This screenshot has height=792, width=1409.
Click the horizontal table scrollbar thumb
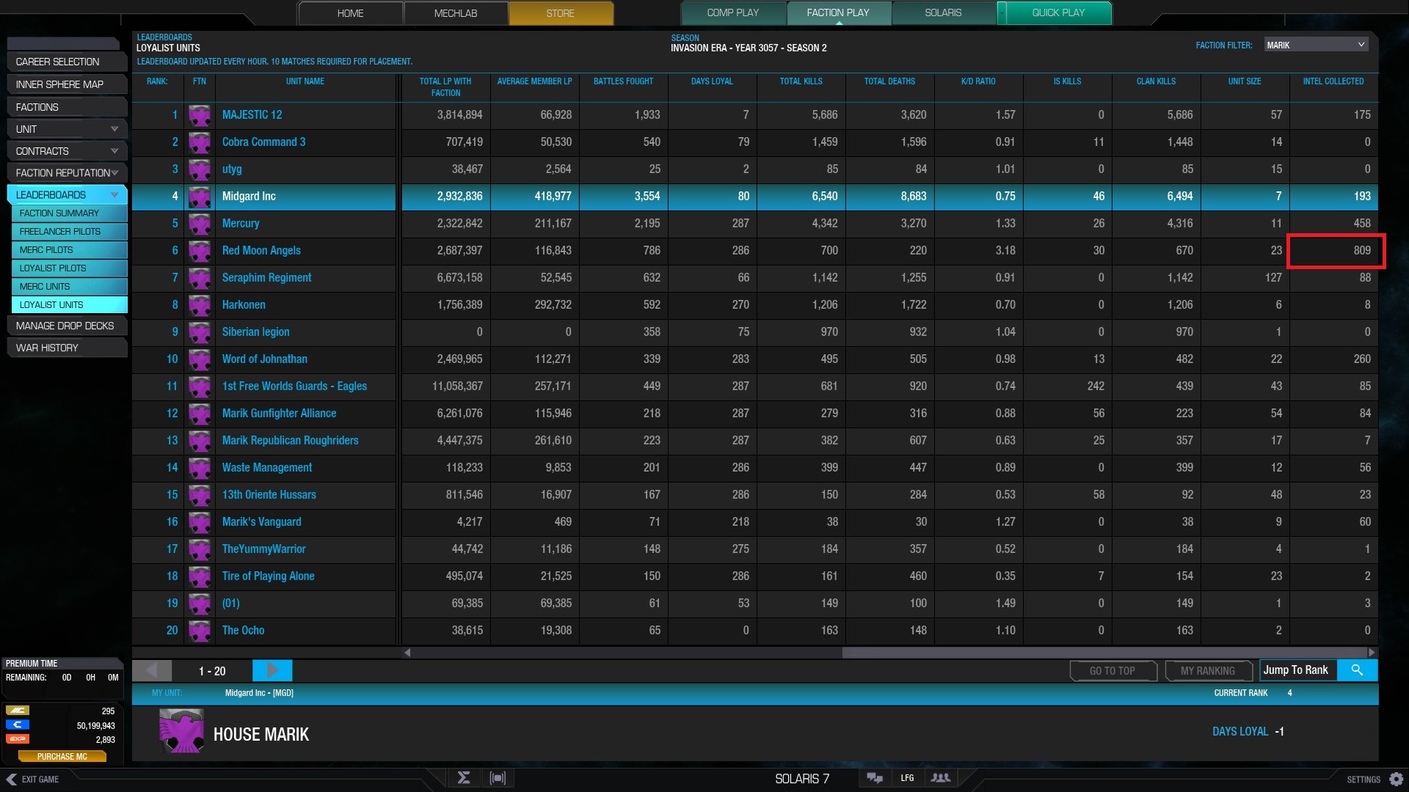click(1104, 652)
